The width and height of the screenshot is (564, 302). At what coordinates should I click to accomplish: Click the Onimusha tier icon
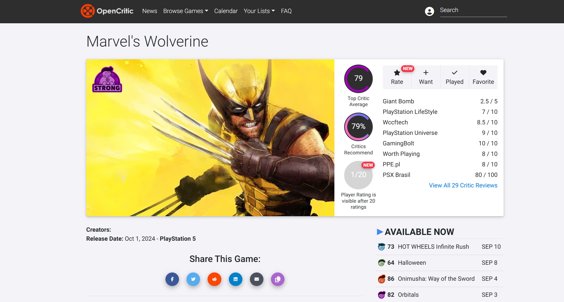(382, 279)
